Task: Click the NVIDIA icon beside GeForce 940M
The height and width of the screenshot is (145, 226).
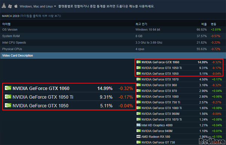Action: point(139,131)
